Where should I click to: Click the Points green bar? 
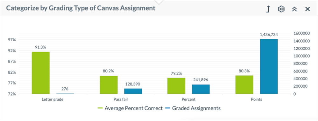click(244, 84)
